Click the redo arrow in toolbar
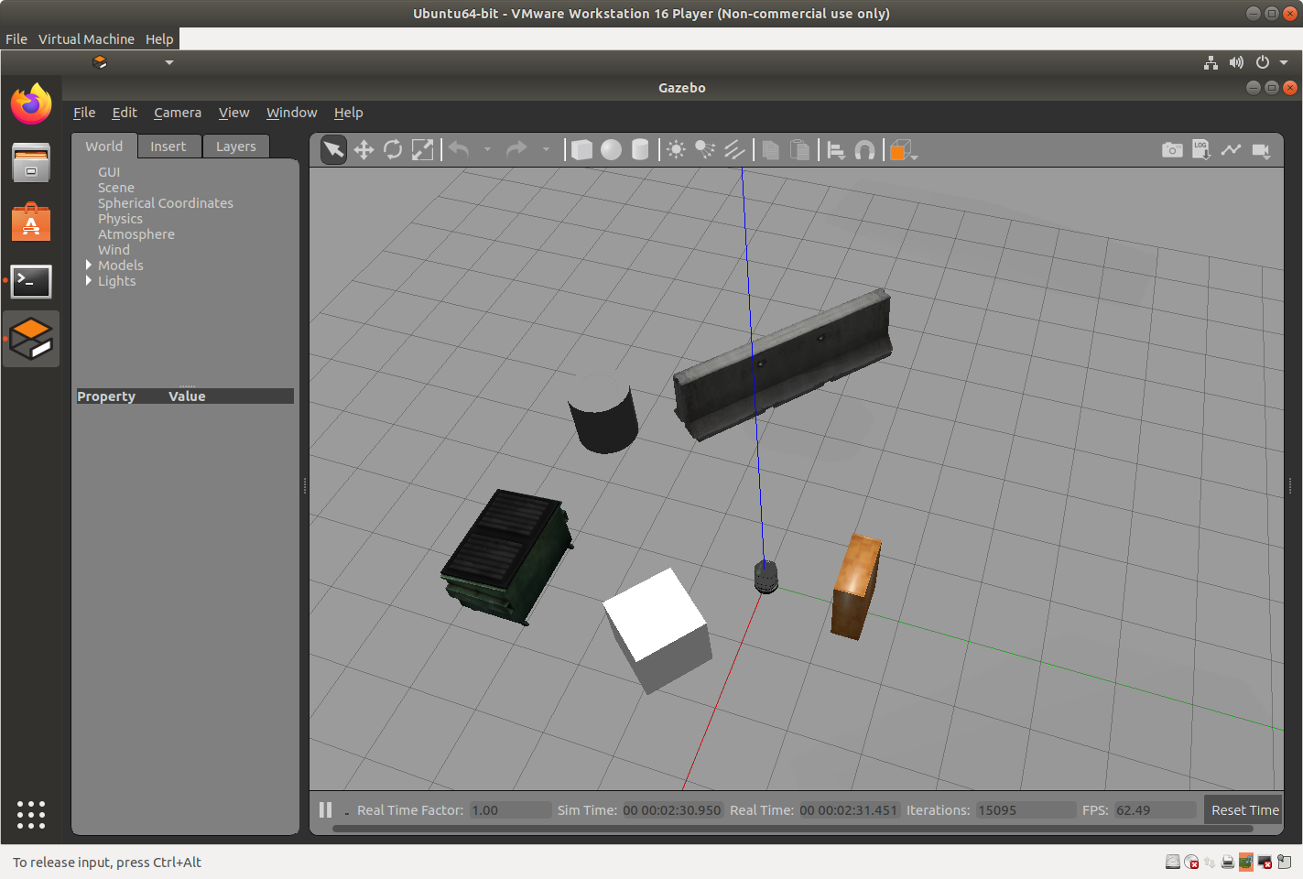This screenshot has width=1303, height=879. (x=516, y=149)
